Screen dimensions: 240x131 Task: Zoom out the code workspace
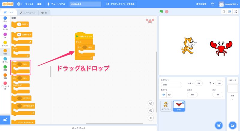click(x=151, y=110)
